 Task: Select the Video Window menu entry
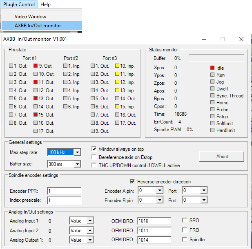tap(31, 17)
